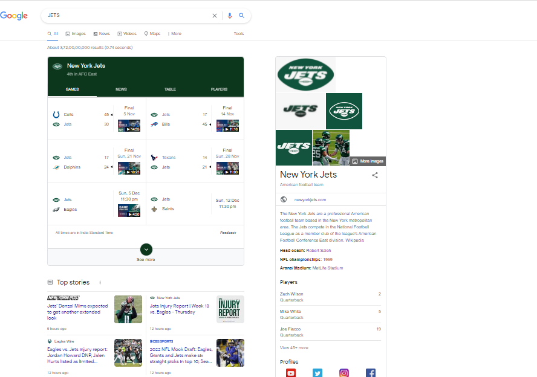The width and height of the screenshot is (537, 377).
Task: Switch to the Table tab
Action: (170, 89)
